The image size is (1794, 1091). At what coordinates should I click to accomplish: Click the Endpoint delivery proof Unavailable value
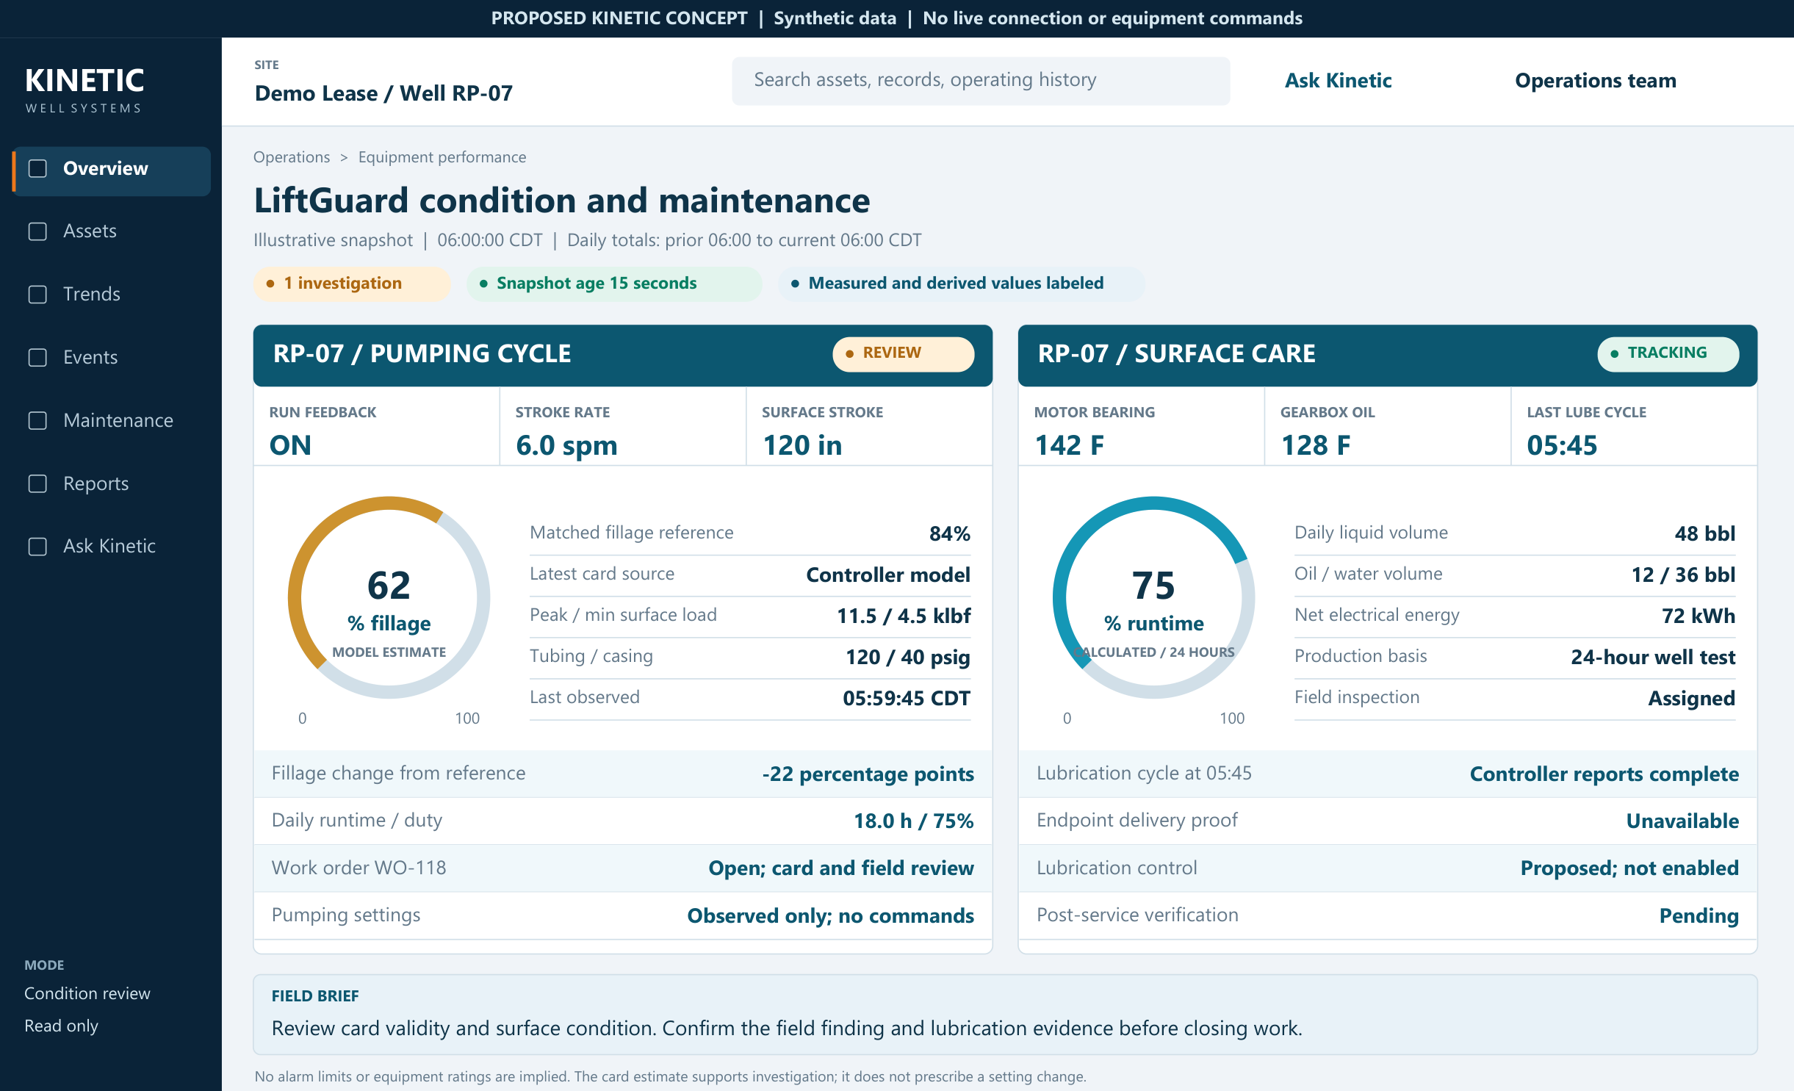pyautogui.click(x=1682, y=821)
